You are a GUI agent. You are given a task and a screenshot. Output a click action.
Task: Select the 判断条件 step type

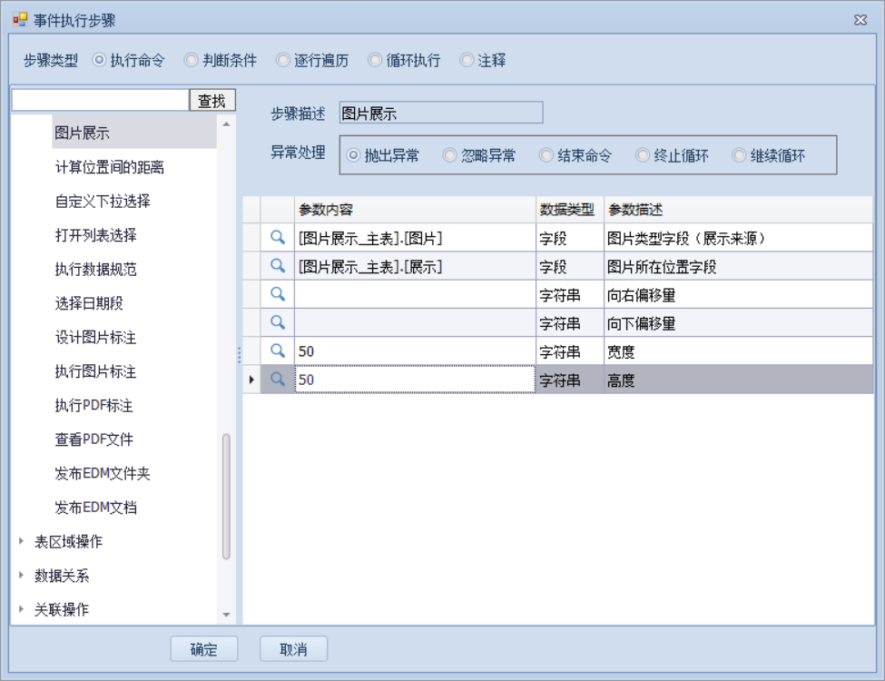(192, 61)
